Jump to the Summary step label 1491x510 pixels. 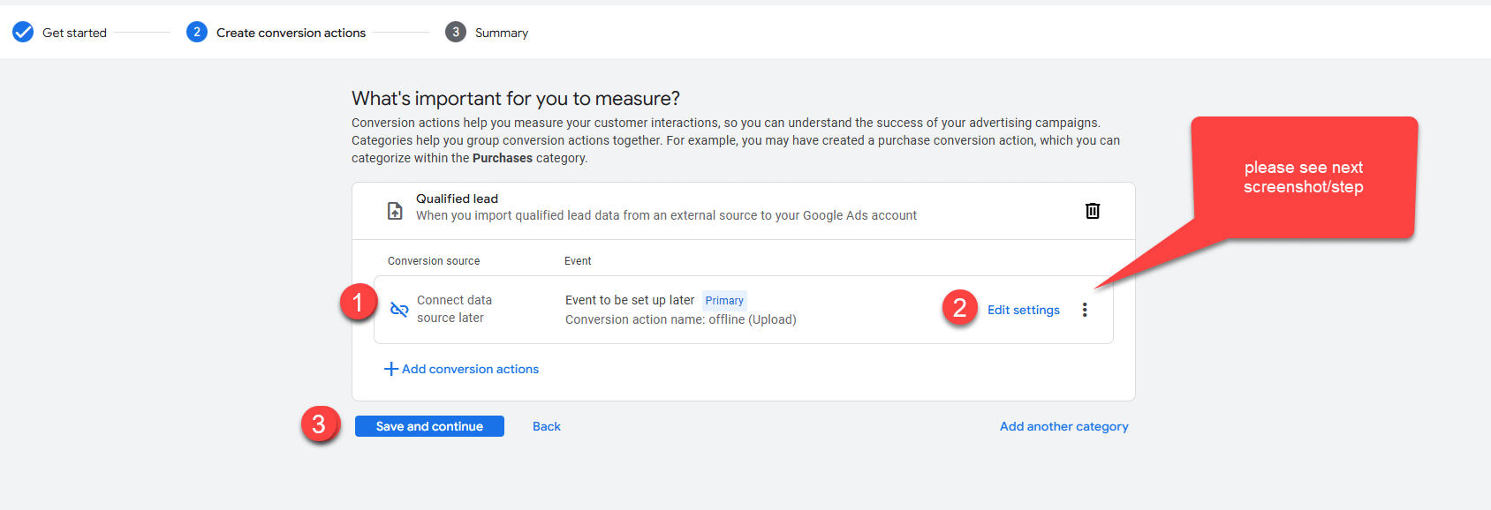pyautogui.click(x=501, y=33)
